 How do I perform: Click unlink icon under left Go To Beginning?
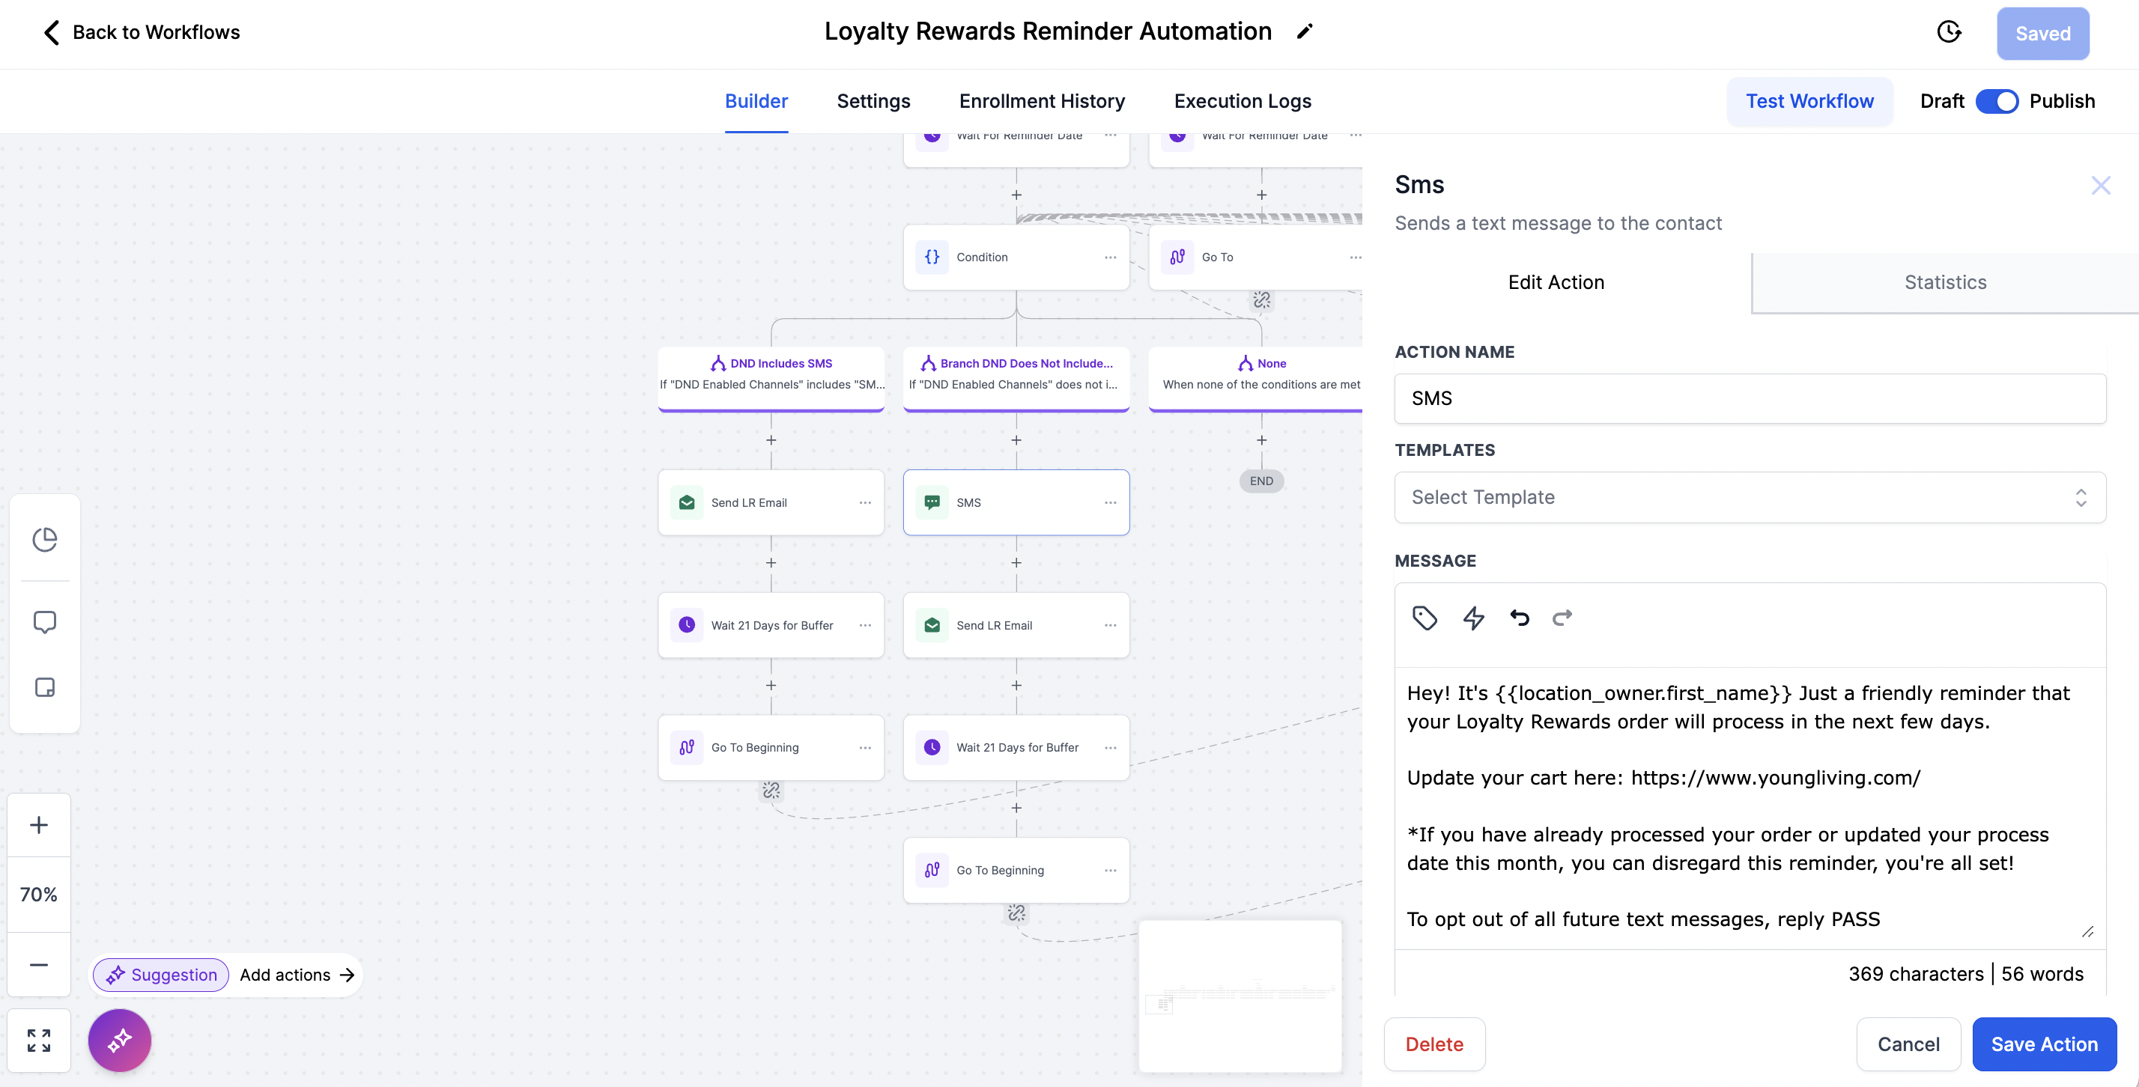click(x=771, y=790)
